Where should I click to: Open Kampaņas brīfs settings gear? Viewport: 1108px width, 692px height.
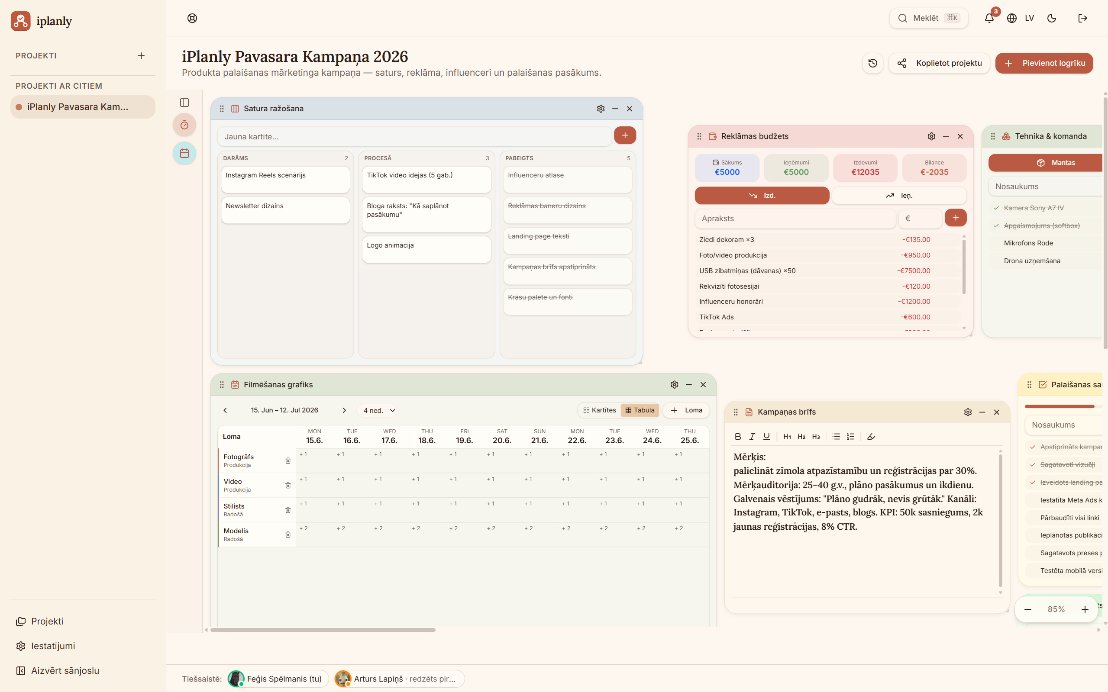click(x=968, y=412)
